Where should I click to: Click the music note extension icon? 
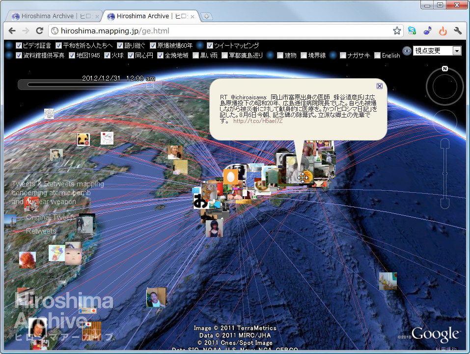coord(427,30)
